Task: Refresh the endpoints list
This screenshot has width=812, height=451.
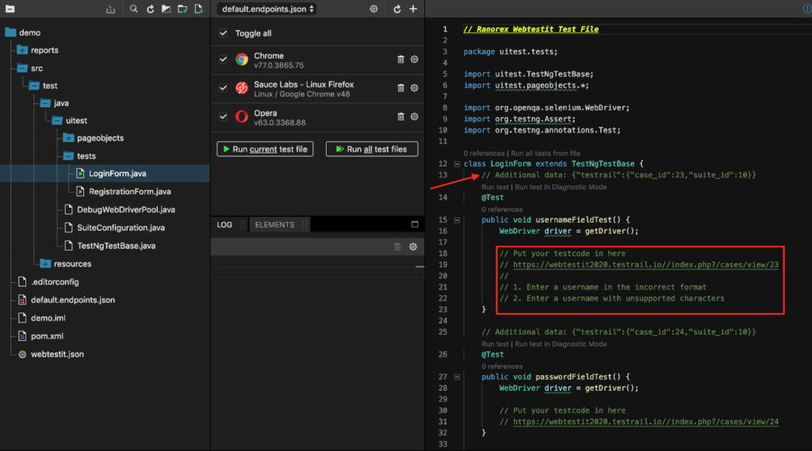Action: [396, 9]
